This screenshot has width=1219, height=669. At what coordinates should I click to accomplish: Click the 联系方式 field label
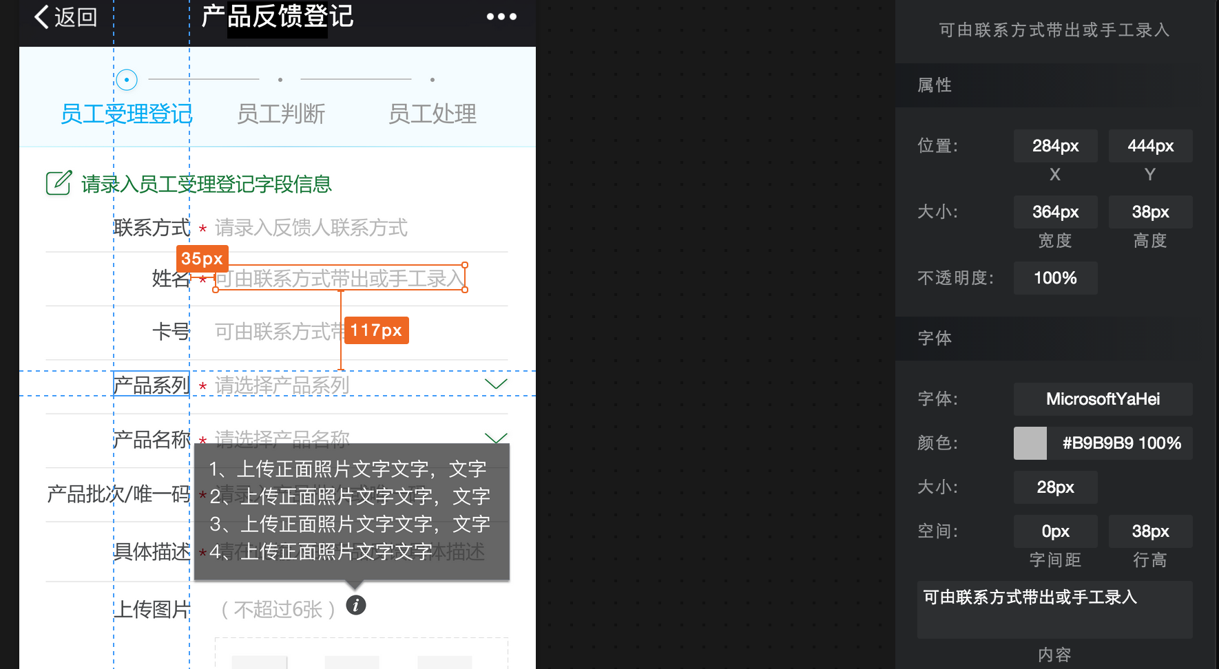pos(152,228)
